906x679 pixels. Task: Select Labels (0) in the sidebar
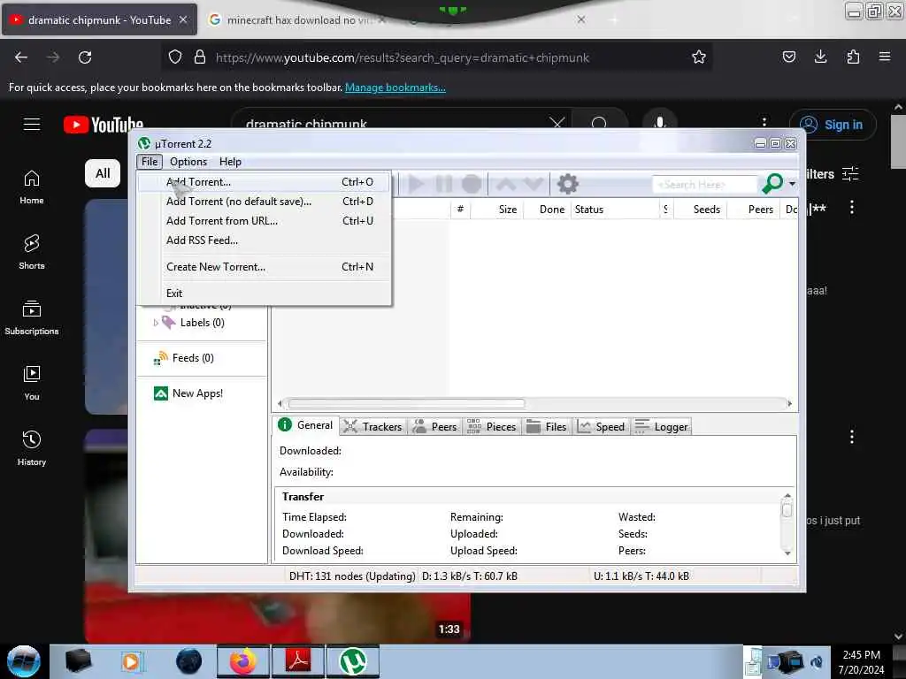point(202,323)
